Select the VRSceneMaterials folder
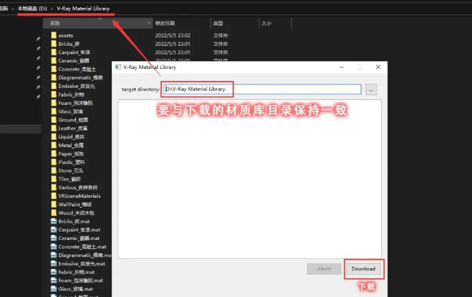472x297 pixels. pos(79,196)
